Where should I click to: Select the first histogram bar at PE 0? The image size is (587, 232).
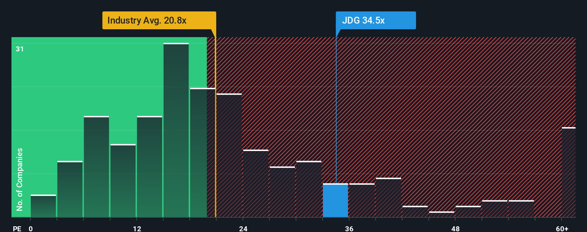(x=43, y=206)
